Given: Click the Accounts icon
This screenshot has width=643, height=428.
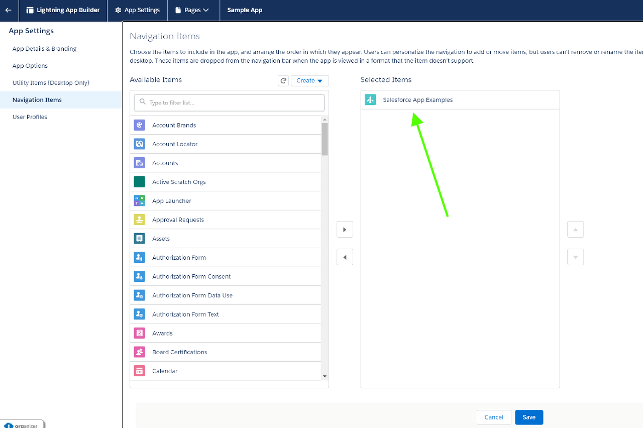Looking at the screenshot, I should click(140, 163).
